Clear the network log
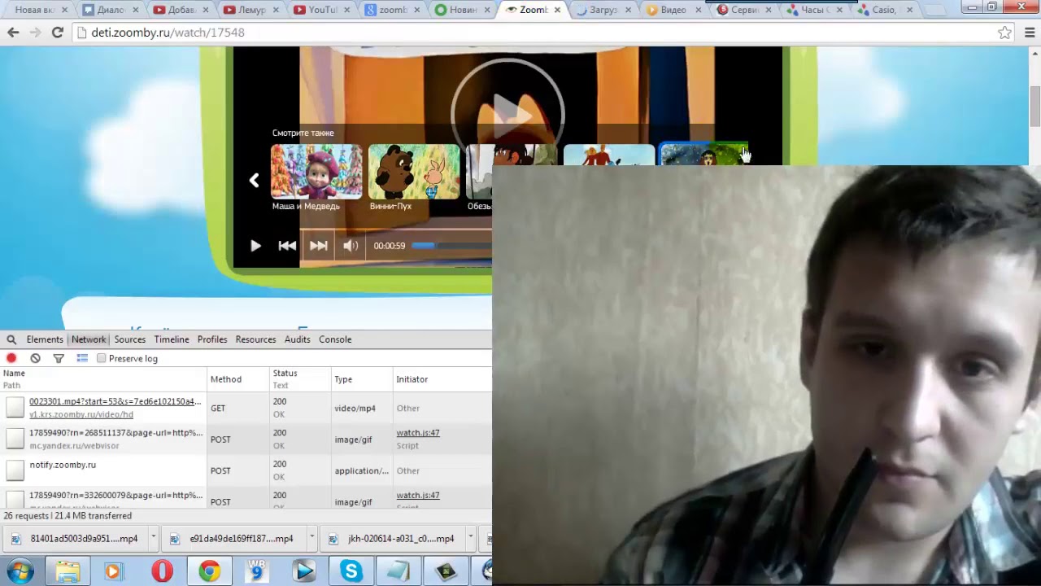 click(35, 358)
